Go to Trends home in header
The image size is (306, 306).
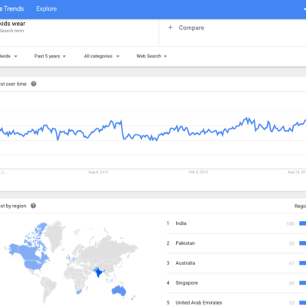click(x=12, y=8)
